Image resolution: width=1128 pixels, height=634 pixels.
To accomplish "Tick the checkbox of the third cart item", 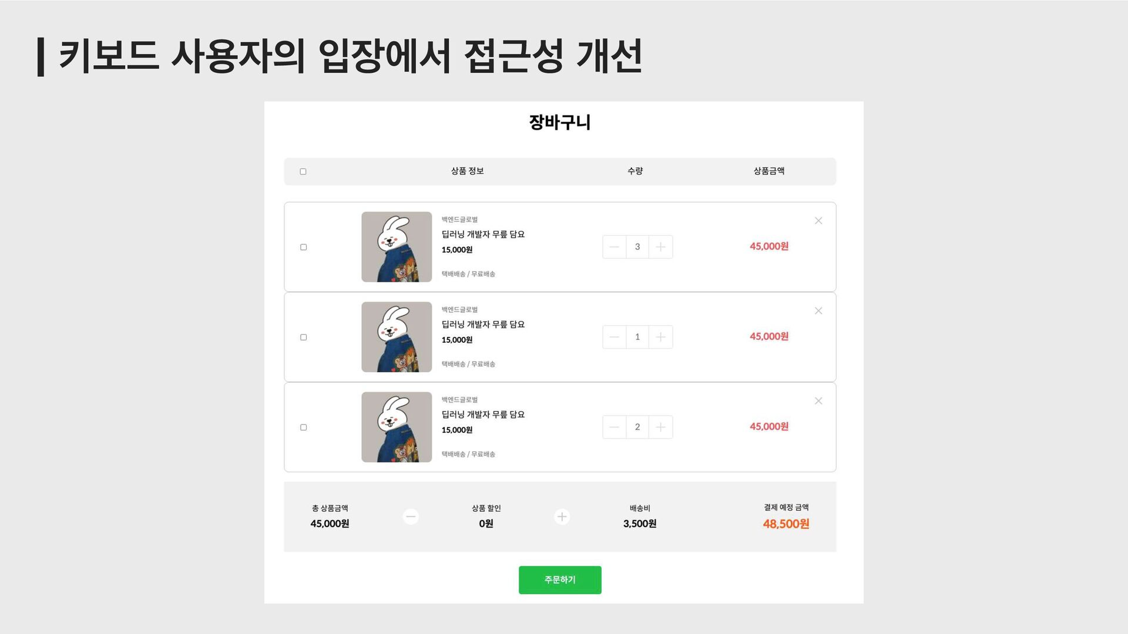I will coord(303,427).
